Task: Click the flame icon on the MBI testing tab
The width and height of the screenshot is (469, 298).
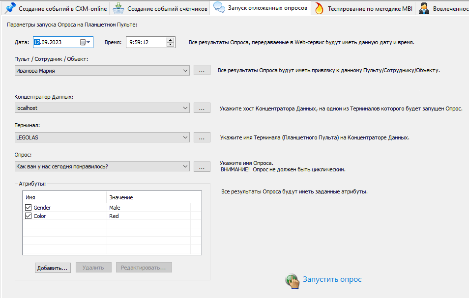Action: click(320, 8)
